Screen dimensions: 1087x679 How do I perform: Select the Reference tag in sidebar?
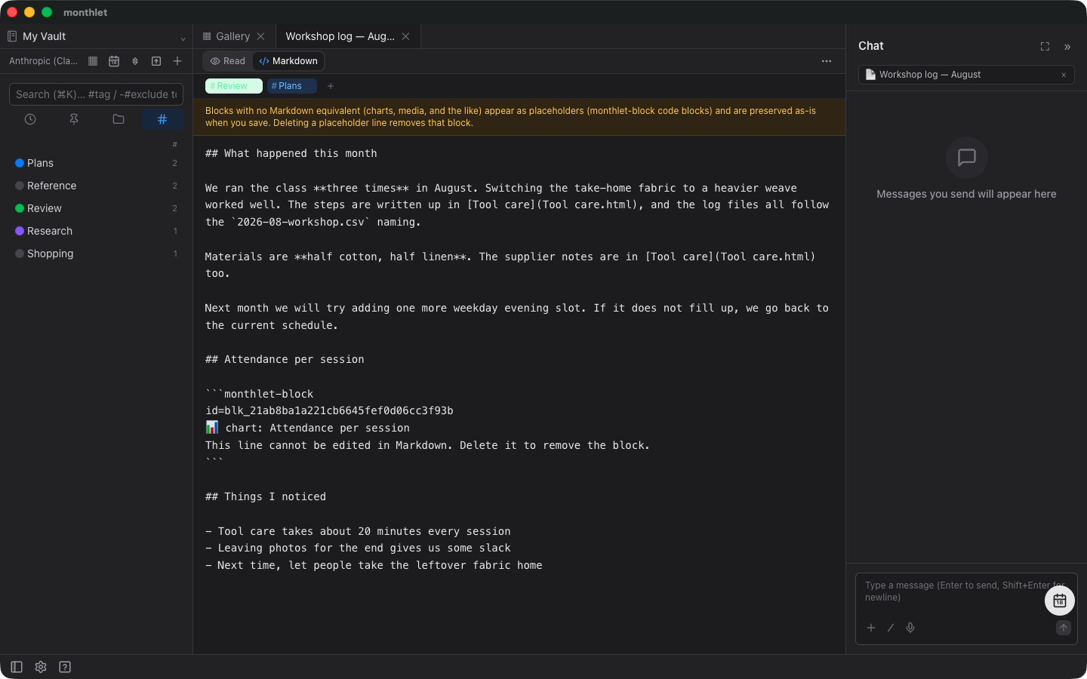[x=96, y=186]
